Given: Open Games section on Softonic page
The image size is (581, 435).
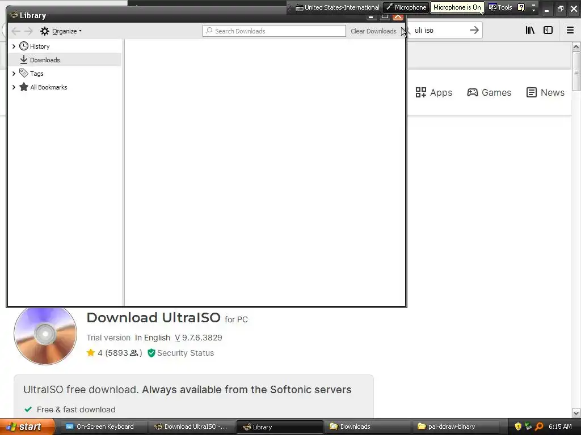Looking at the screenshot, I should pyautogui.click(x=489, y=92).
